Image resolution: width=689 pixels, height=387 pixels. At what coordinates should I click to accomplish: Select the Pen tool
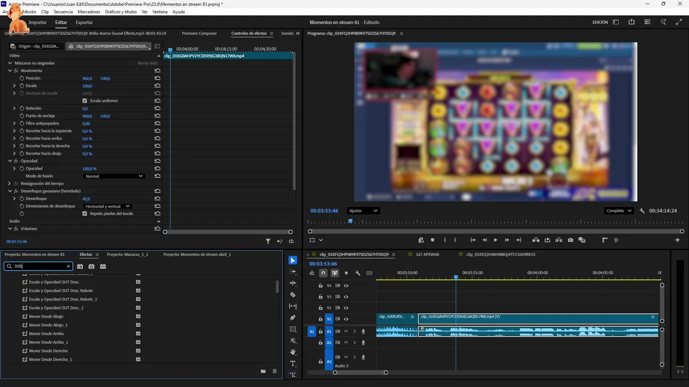click(293, 318)
